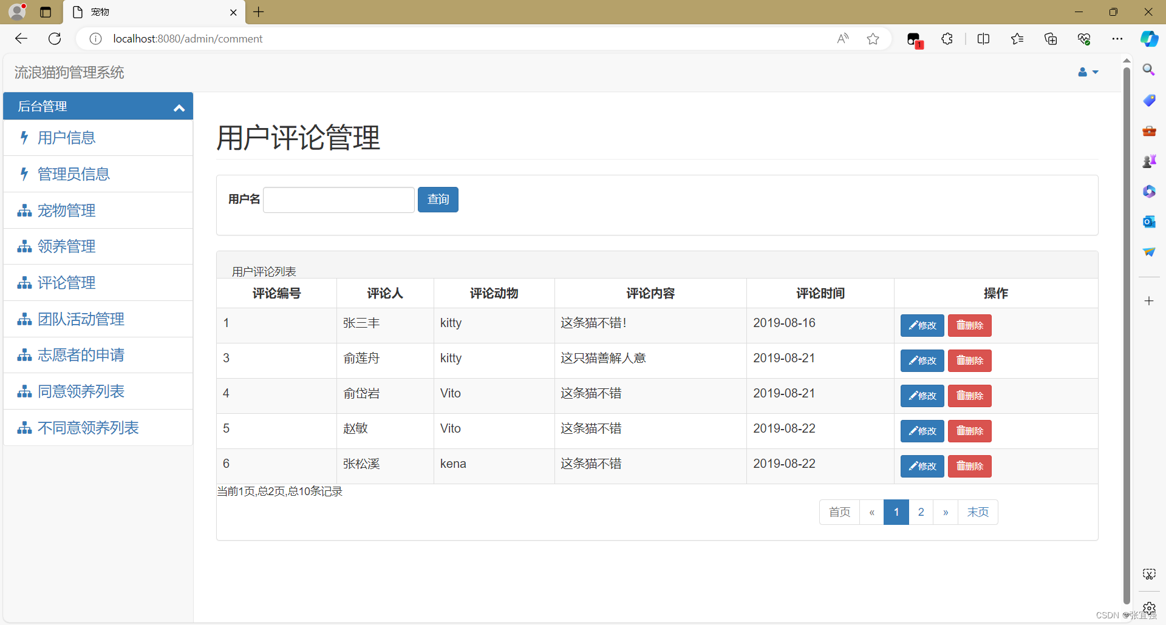Delete comment 3 by 俞莲舟
Image resolution: width=1166 pixels, height=625 pixels.
969,360
